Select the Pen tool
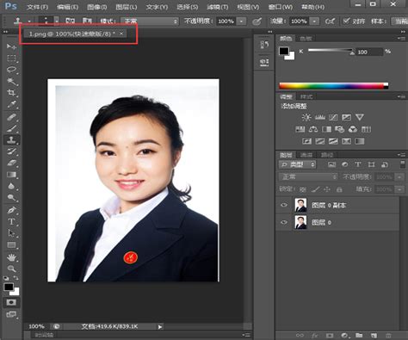This screenshot has height=340, width=408. (x=11, y=210)
